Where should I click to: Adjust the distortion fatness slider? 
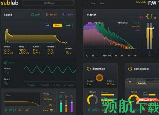107,95
